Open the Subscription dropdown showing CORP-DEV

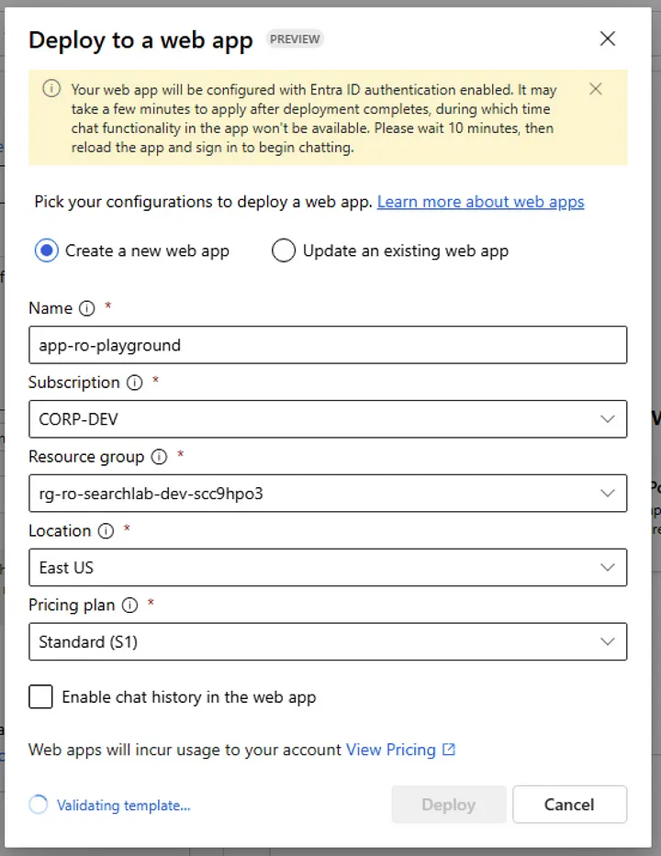point(328,419)
